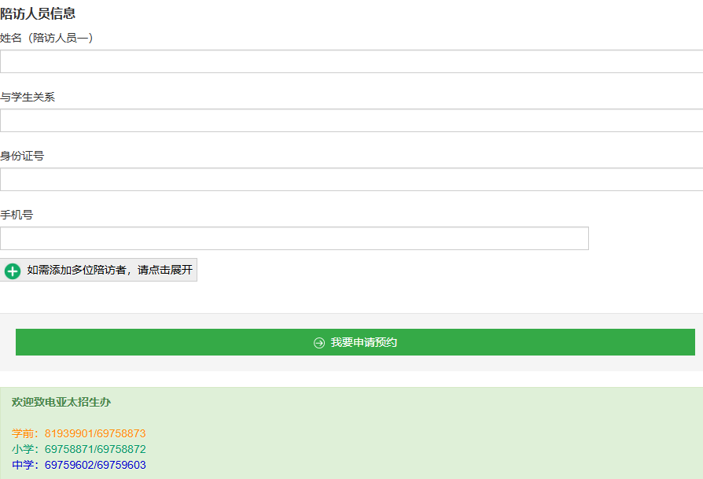Click the 欢迎致电亚太招生办 heading
Viewport: 703px width, 479px height.
pos(61,402)
